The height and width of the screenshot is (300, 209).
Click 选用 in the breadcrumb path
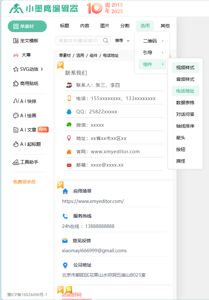pyautogui.click(x=80, y=56)
